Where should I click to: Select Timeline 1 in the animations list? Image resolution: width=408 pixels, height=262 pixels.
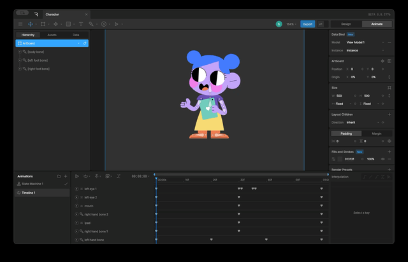[29, 192]
